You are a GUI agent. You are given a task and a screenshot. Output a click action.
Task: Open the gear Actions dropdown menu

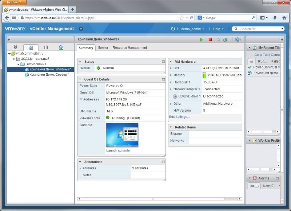coord(238,40)
